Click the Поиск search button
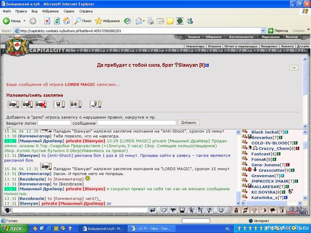The image size is (311, 233). [83, 21]
